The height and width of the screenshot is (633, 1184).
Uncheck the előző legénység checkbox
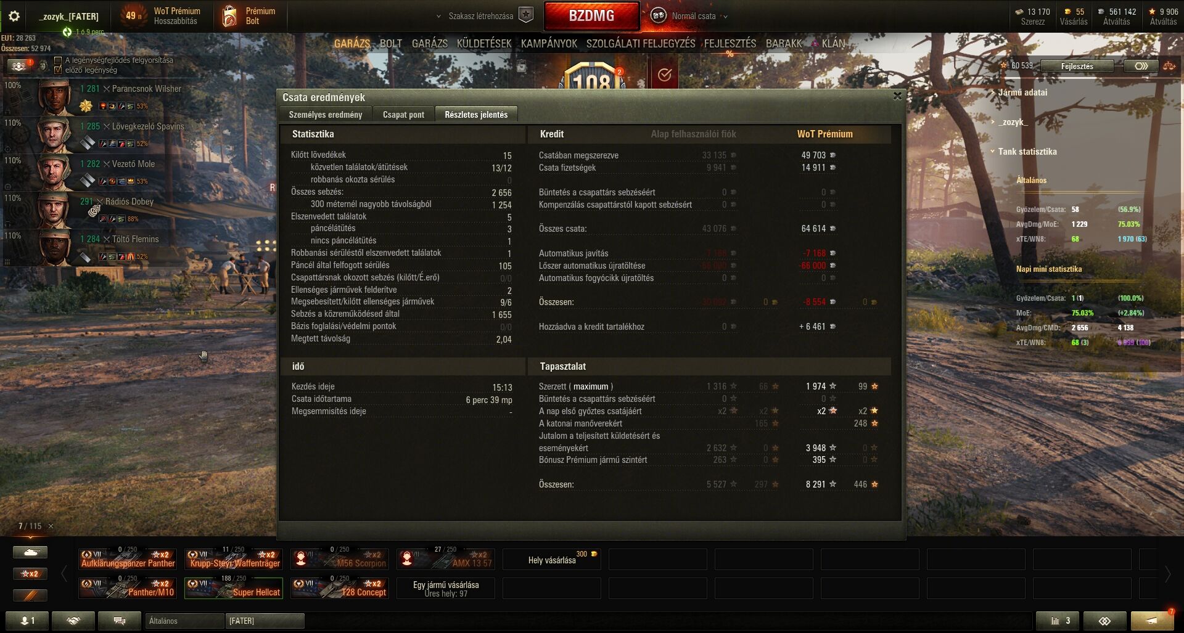pos(58,70)
